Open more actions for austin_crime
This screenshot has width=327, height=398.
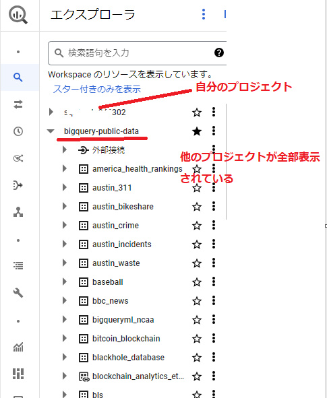(x=214, y=225)
